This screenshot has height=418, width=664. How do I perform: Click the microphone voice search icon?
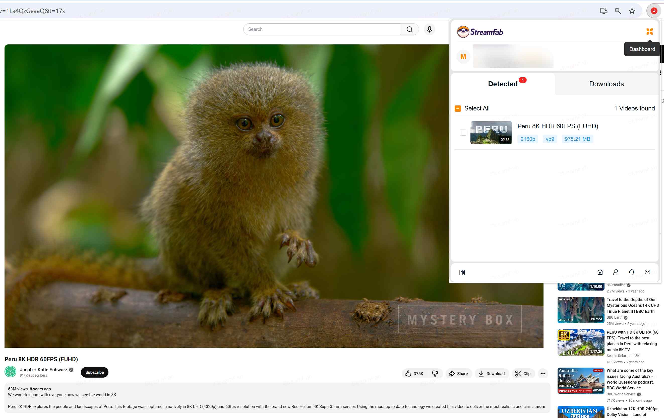pos(429,29)
